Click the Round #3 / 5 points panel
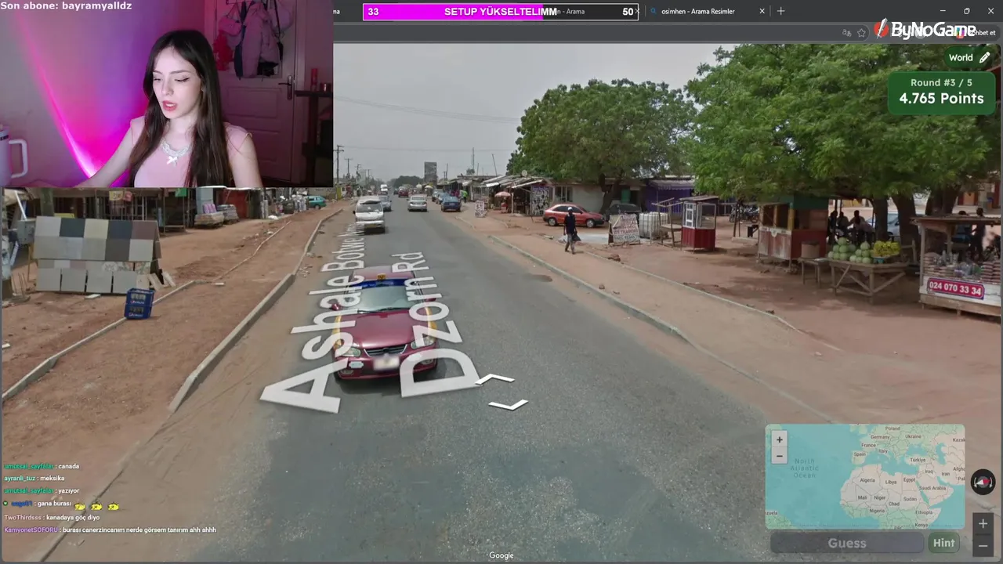Viewport: 1003px width, 564px height. click(x=941, y=92)
